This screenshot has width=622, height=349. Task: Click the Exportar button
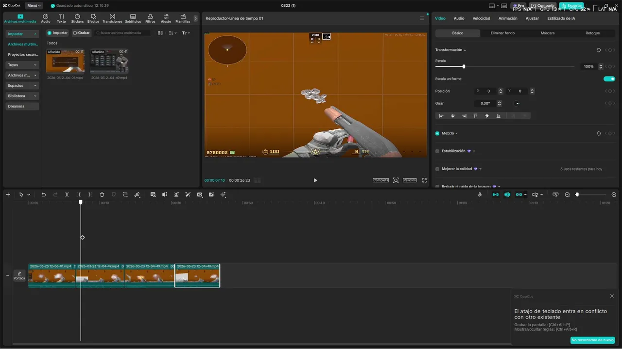coord(571,6)
